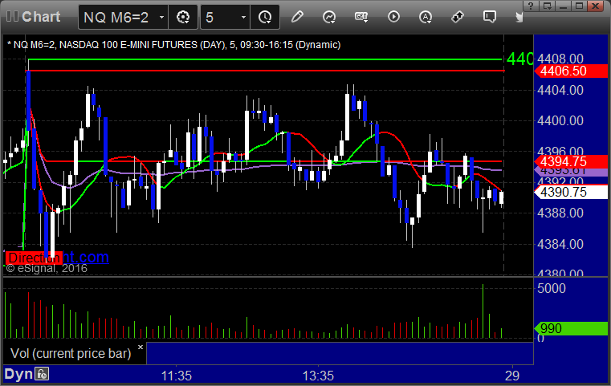Click the Dyn label in bottom bar

[x=18, y=374]
